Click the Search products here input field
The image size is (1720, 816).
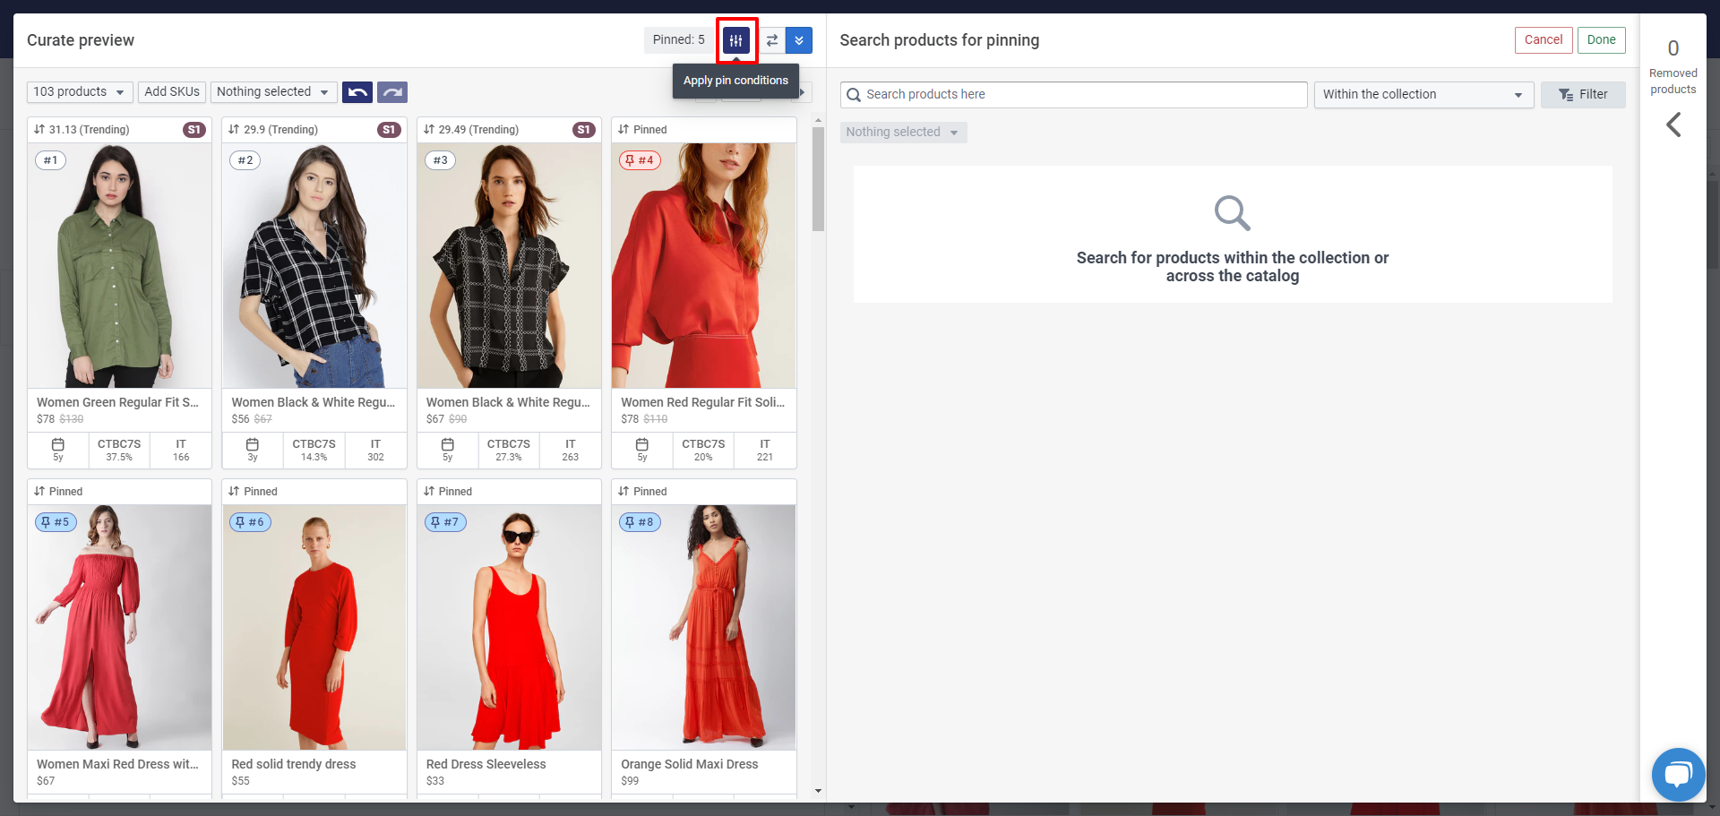click(x=1073, y=95)
